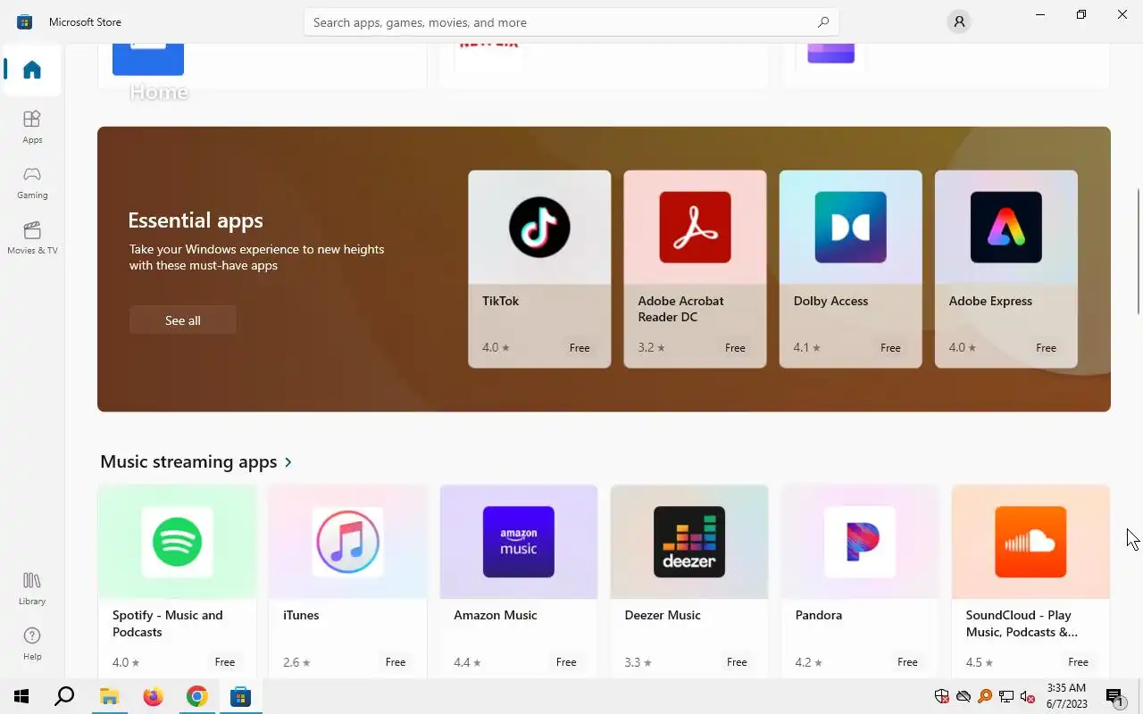The image size is (1143, 714).
Task: Click the muted volume tray icon
Action: pos(1028,696)
